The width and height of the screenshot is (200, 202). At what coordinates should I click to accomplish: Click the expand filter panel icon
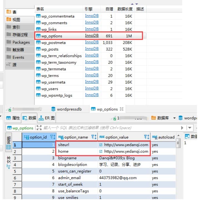coord(39,128)
